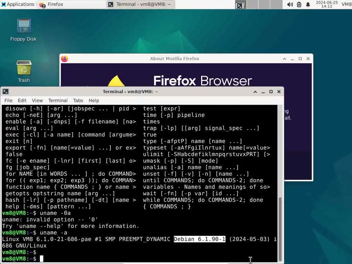
Task: Shade the About Mozilla Firefox window with arrow
Action: tap(284, 59)
